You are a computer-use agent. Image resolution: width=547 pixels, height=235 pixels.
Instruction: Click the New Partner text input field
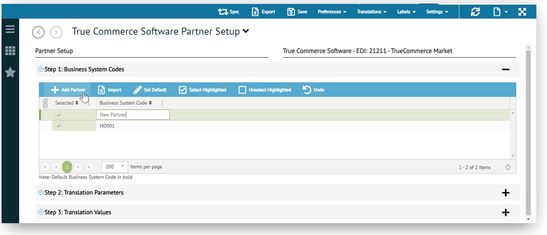pos(133,115)
